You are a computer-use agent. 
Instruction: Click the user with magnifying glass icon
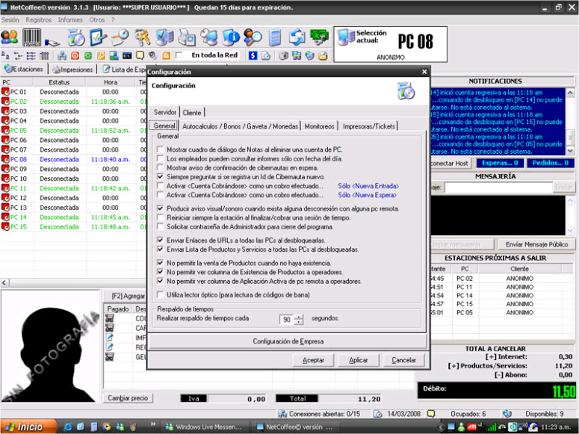coord(253,37)
